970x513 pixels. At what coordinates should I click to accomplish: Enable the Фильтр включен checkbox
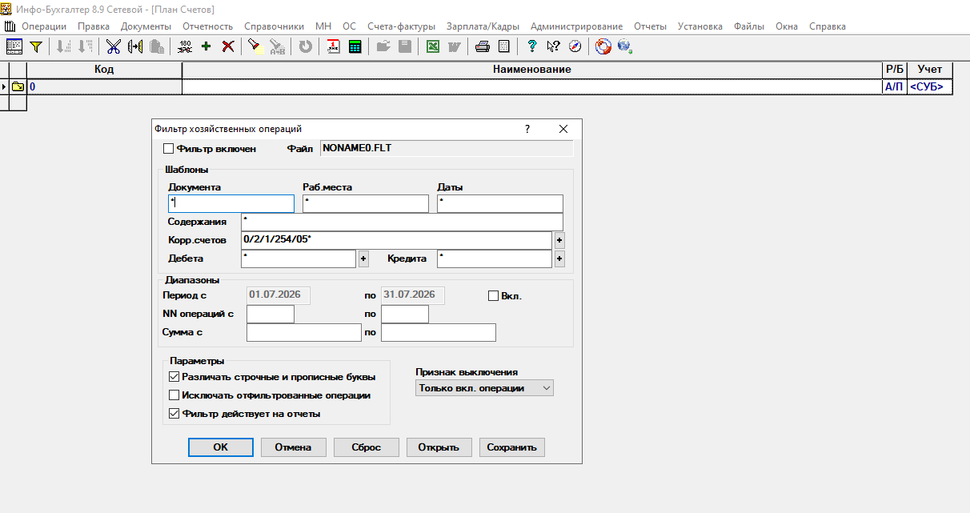pos(168,148)
